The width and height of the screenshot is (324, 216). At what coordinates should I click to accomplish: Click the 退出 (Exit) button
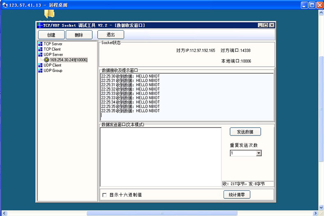click(x=111, y=35)
